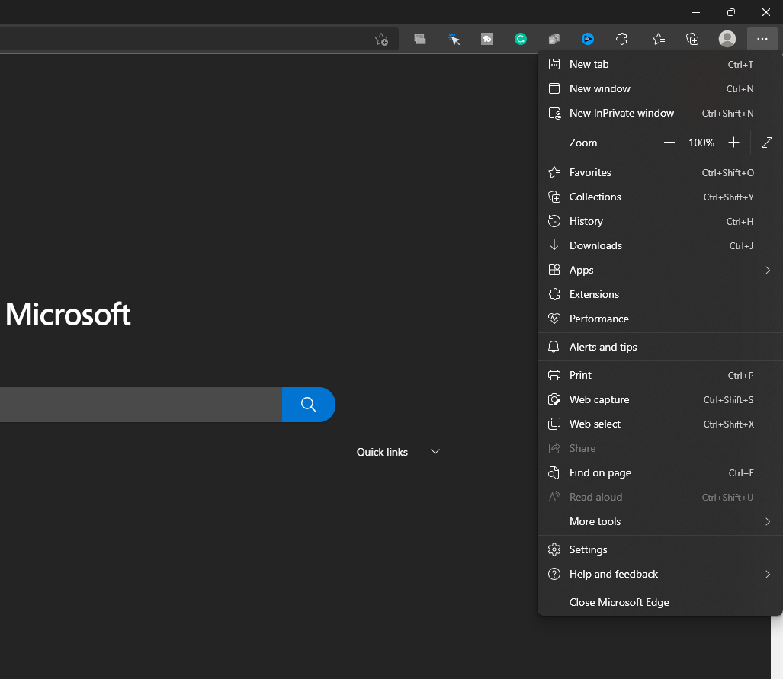The image size is (783, 679).
Task: Open the Collections toolbar icon
Action: coord(692,39)
